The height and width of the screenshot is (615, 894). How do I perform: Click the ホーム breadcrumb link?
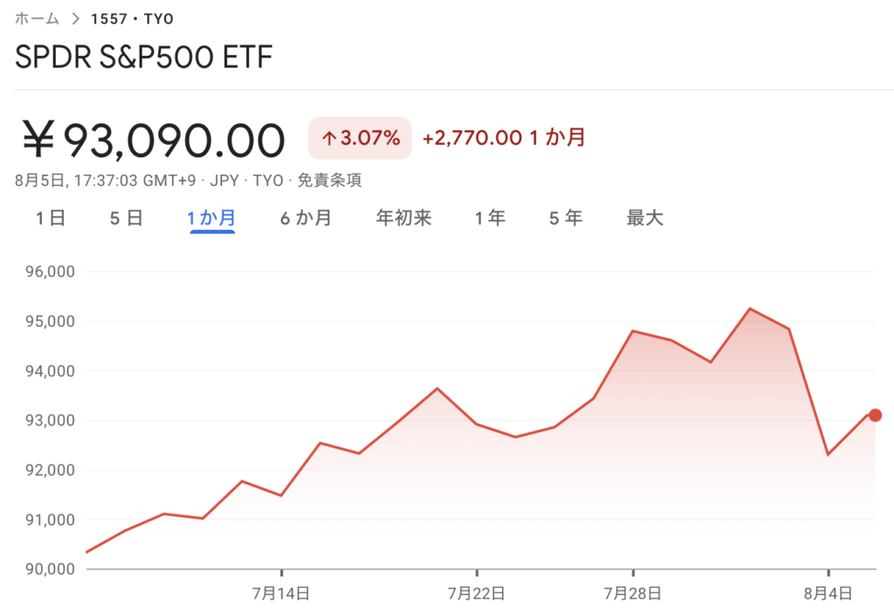tap(37, 19)
